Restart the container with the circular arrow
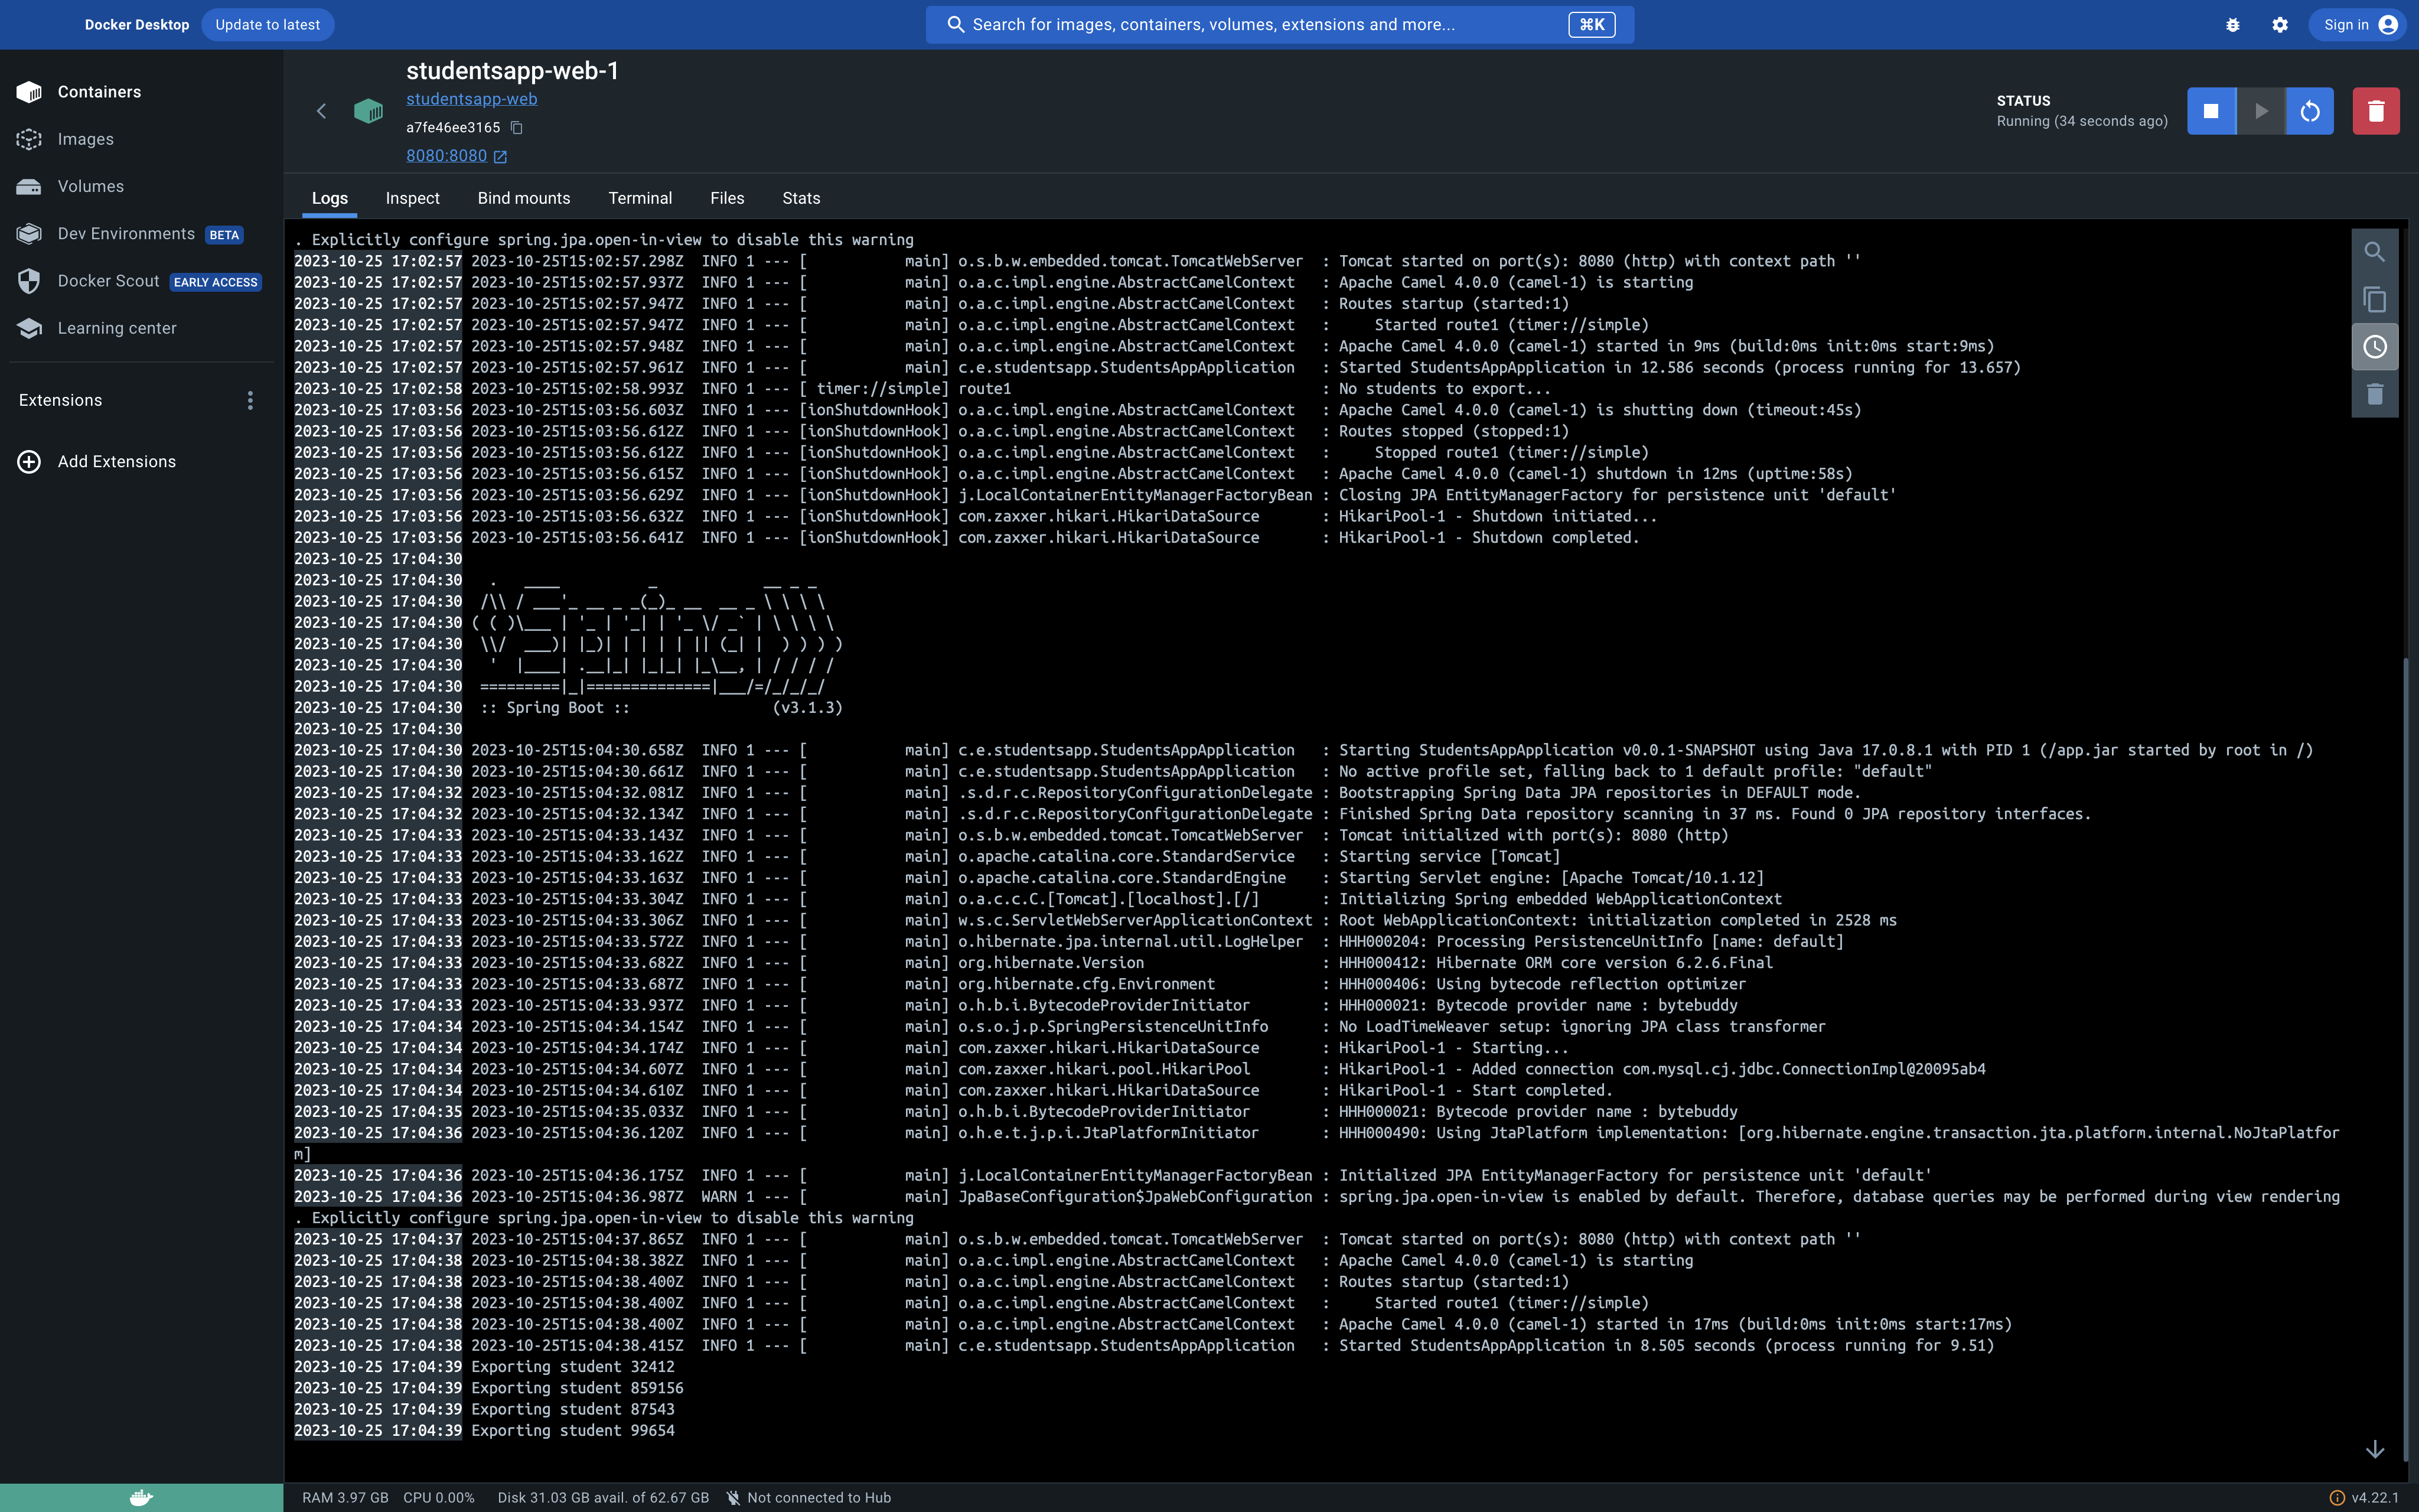This screenshot has width=2419, height=1512. click(x=2310, y=111)
